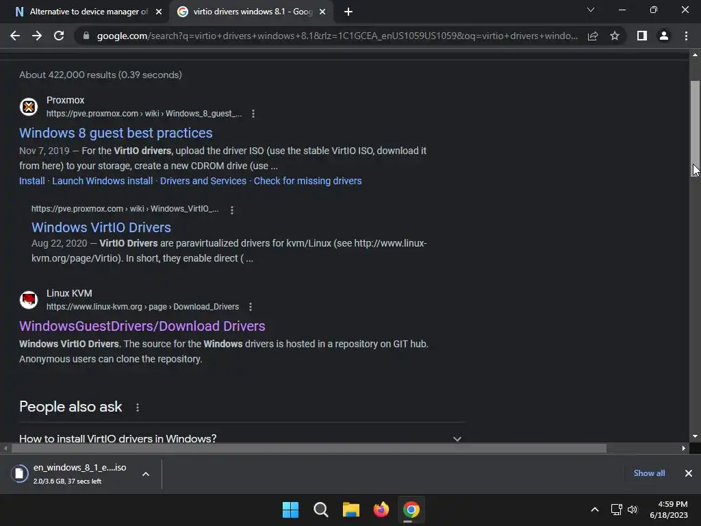Click the Linux KVM site favicon

pos(29,300)
